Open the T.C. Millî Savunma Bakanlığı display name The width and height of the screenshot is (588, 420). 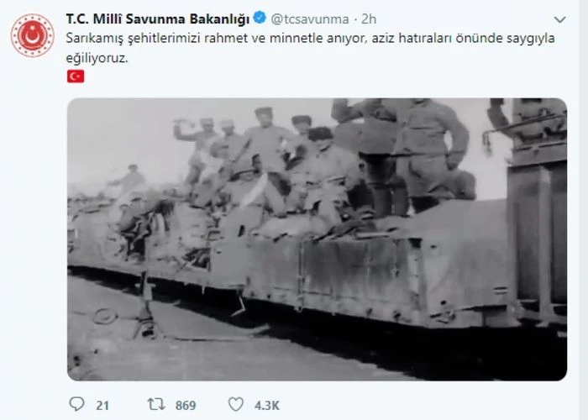click(x=158, y=18)
